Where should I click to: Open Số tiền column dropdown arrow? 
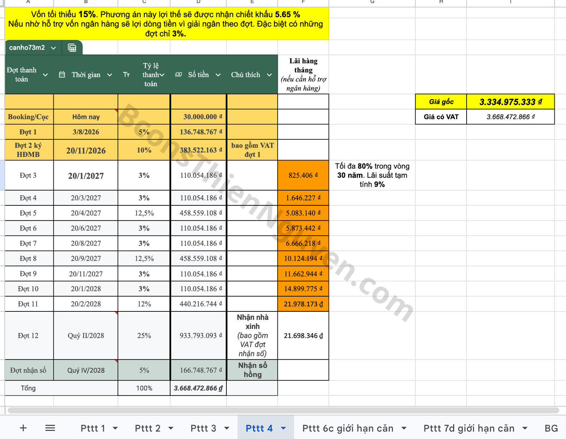[218, 75]
